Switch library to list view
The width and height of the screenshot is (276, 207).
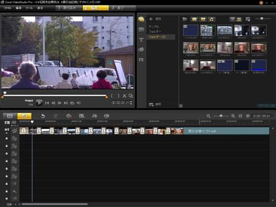(232, 19)
